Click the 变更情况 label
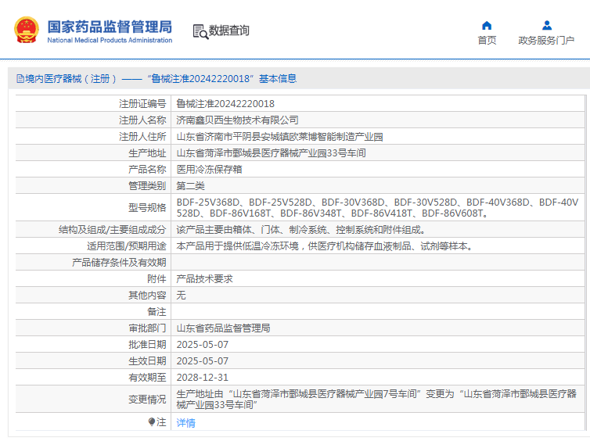The width and height of the screenshot is (590, 441). pyautogui.click(x=147, y=400)
